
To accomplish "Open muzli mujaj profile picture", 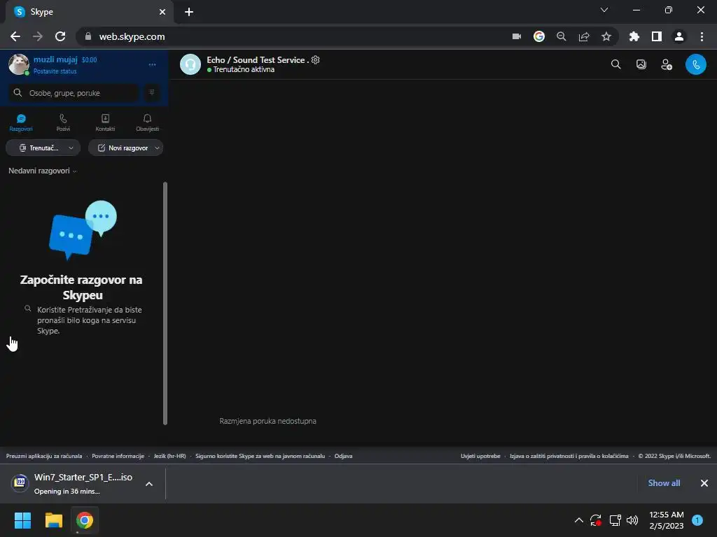I will tap(19, 64).
